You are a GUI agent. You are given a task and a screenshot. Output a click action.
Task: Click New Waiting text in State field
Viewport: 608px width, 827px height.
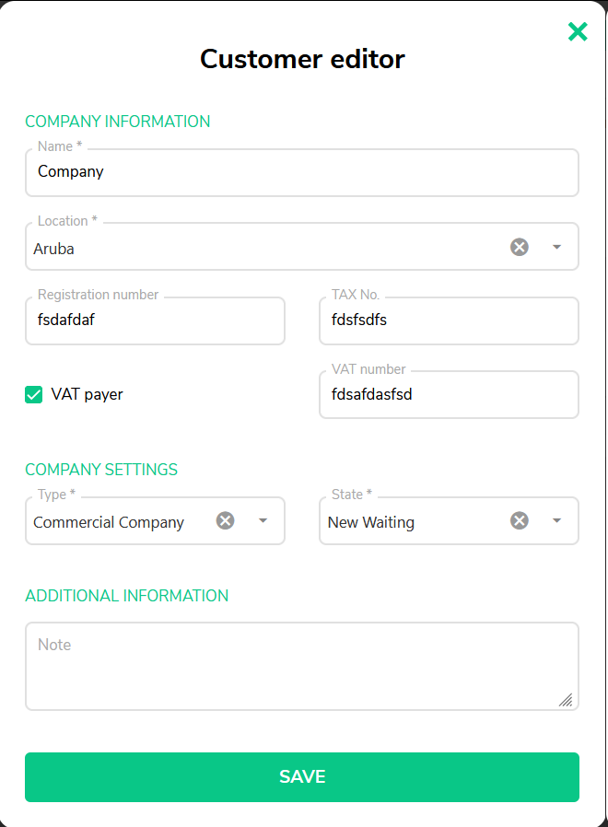click(x=371, y=522)
